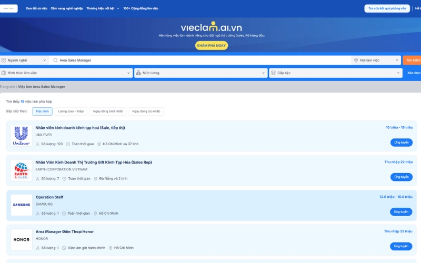Viewport: 421px width, 263px height.
Task: Click 'Thu nhập 25 triệu' salary text
Action: click(398, 231)
